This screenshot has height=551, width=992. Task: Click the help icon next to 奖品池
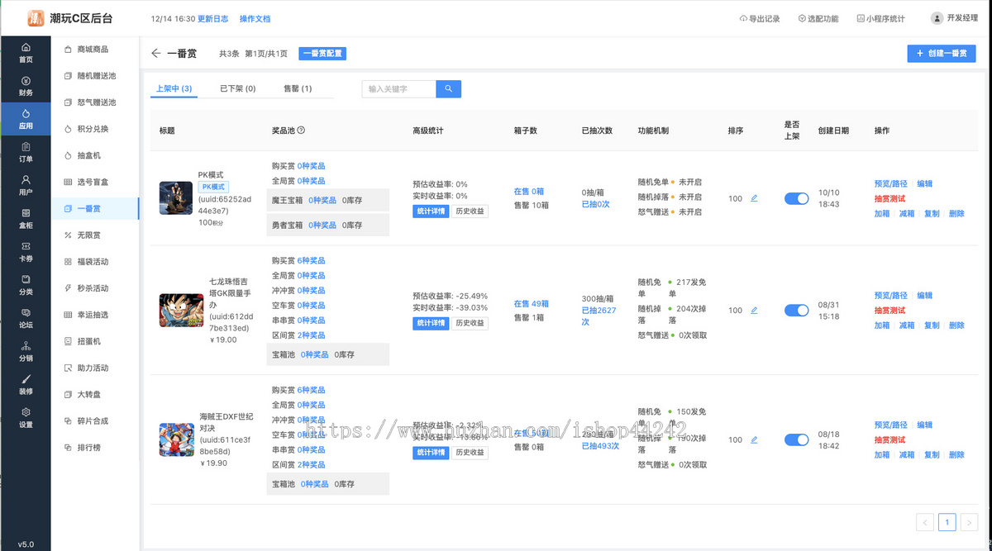point(301,131)
